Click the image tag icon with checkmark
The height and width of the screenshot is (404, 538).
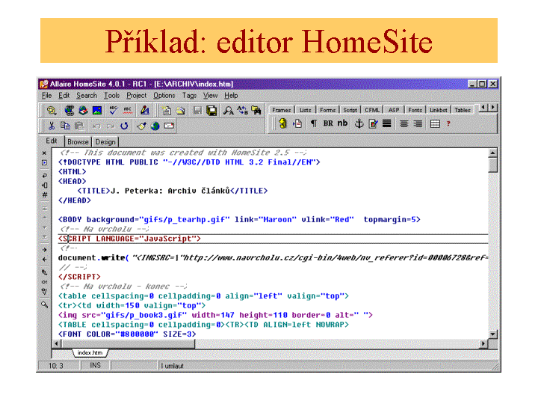point(373,123)
